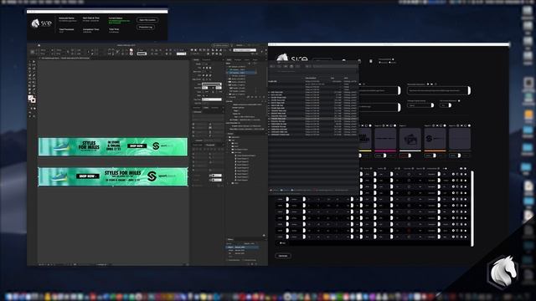Select the Sire thumbnail above the pink bar
536x301 pixels.
tap(385, 139)
